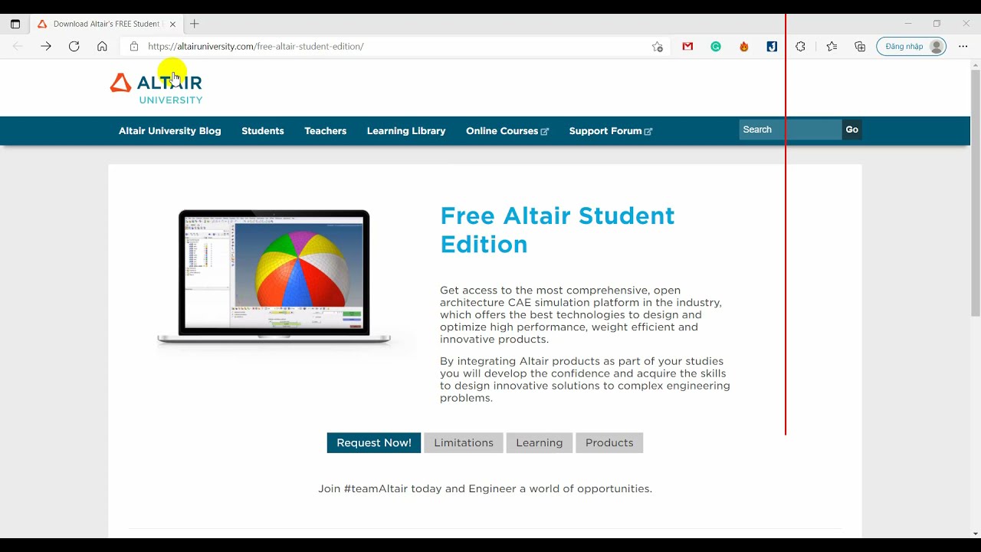Open the Students menu item
The height and width of the screenshot is (552, 981).
263,131
